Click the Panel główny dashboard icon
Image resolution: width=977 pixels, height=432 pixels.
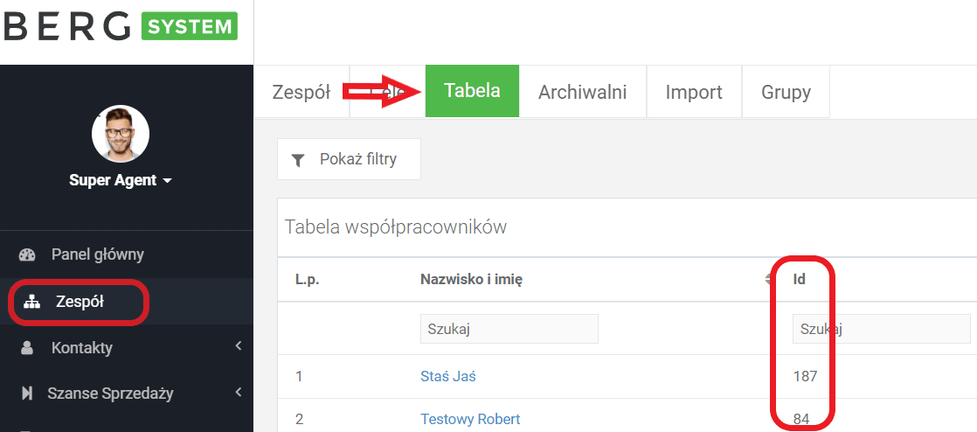point(27,254)
